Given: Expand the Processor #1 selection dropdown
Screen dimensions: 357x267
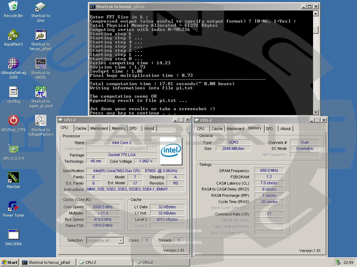Looking at the screenshot, I should click(121, 241).
